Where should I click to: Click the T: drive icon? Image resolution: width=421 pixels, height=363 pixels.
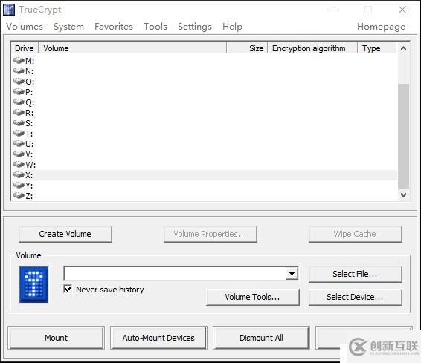[x=19, y=134]
